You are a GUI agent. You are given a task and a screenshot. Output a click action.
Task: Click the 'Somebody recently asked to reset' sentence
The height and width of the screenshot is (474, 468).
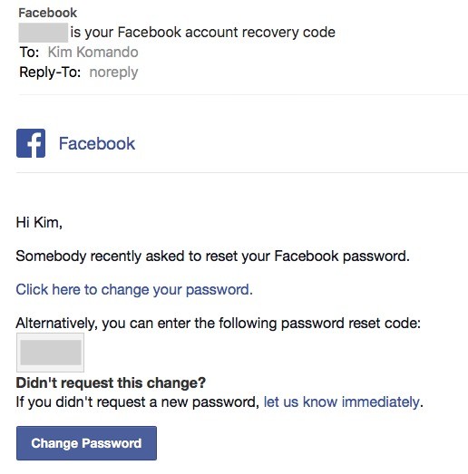[x=212, y=256]
